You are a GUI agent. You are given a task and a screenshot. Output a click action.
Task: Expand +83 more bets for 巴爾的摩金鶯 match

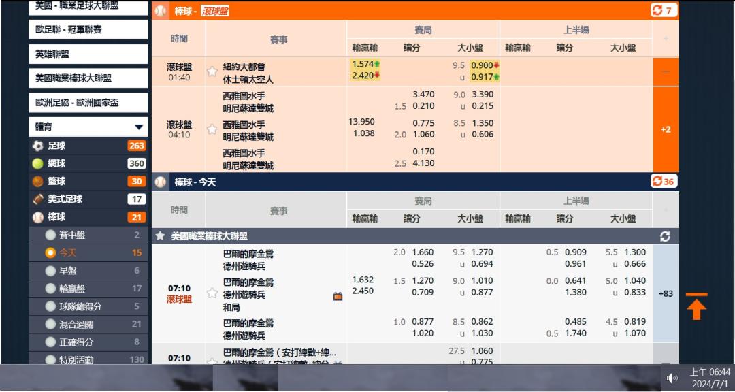coord(666,293)
